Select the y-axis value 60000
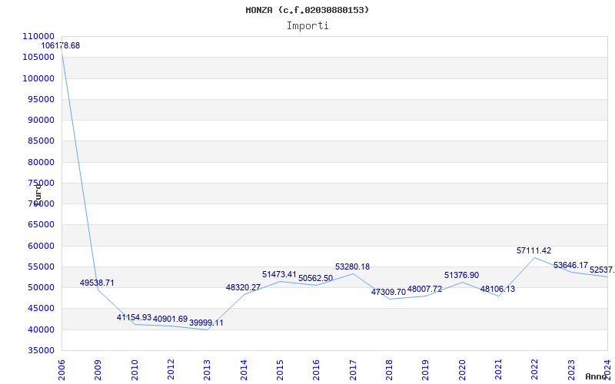 41,246
